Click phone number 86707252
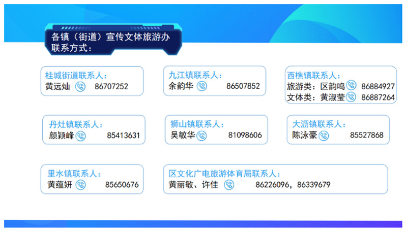The image size is (407, 237). [111, 86]
